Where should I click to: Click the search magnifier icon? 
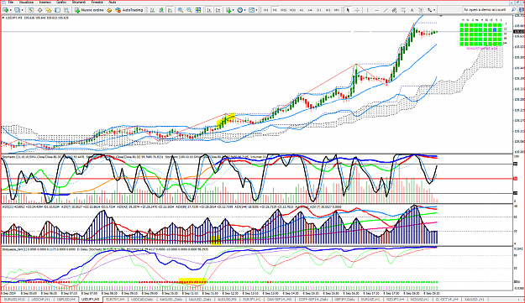(x=514, y=10)
